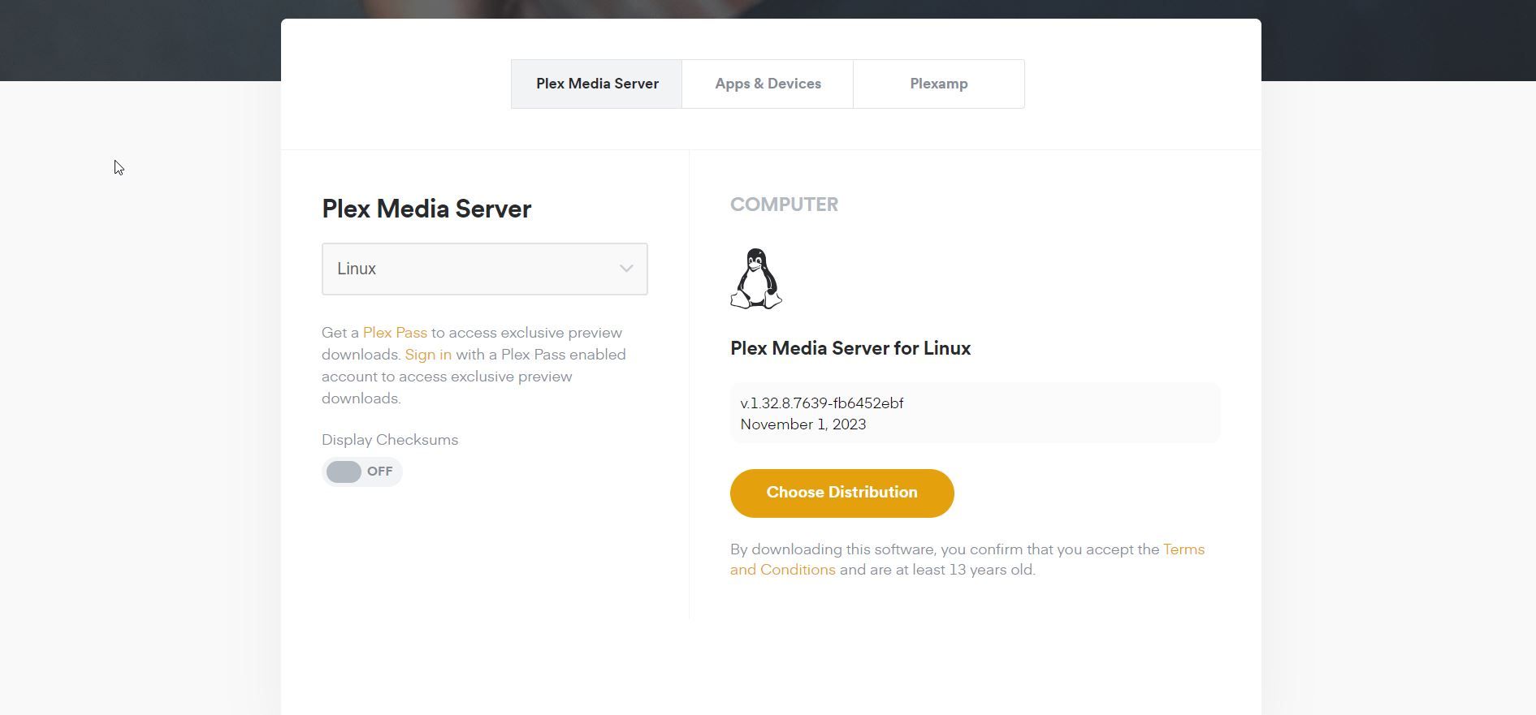Click the November 1, 2023 release date

tap(803, 424)
